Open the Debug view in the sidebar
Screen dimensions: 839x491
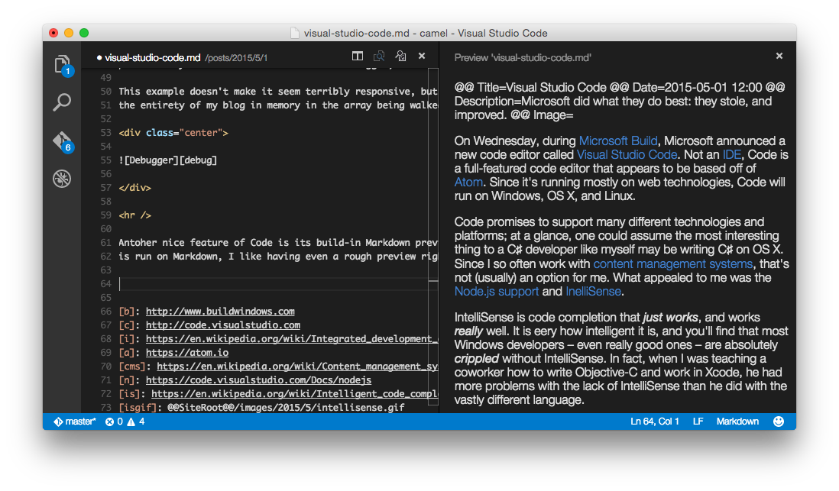click(x=62, y=179)
